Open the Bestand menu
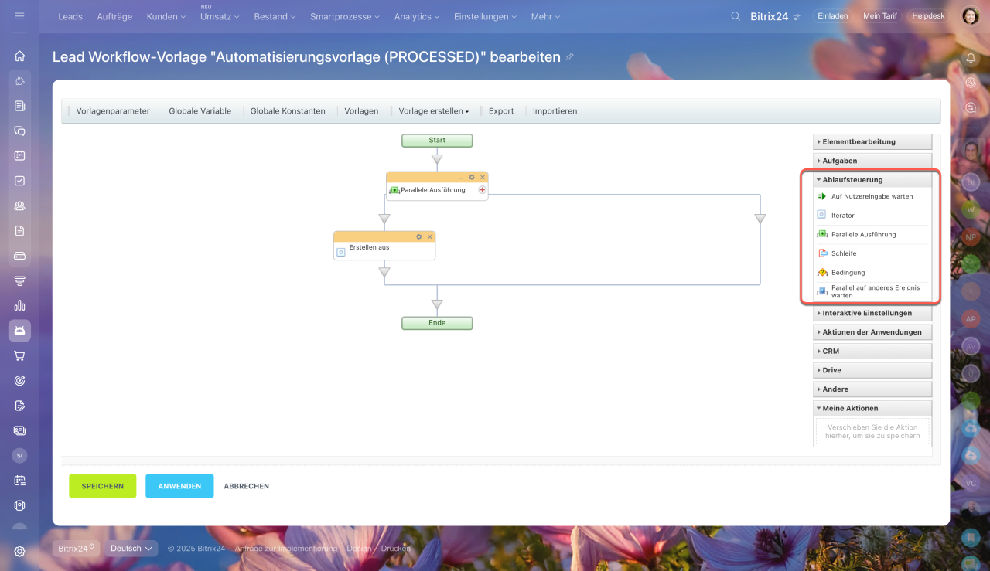The height and width of the screenshot is (571, 990). click(x=275, y=16)
